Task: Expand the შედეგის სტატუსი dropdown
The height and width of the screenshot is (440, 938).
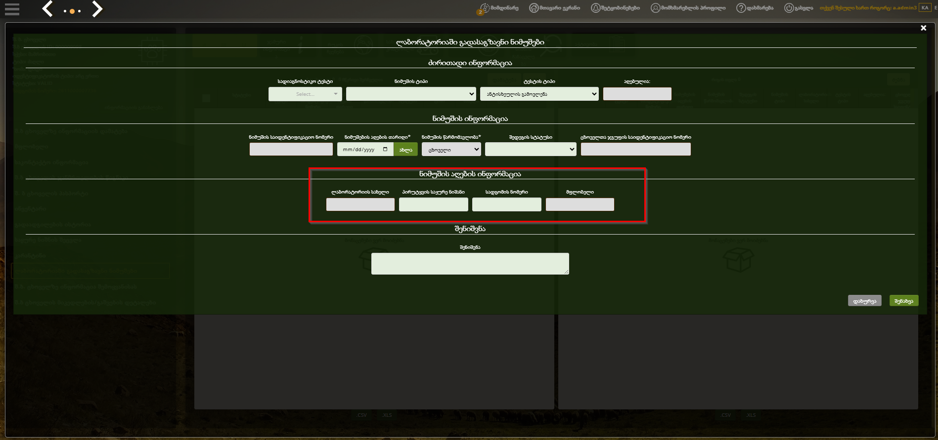Action: [x=531, y=149]
